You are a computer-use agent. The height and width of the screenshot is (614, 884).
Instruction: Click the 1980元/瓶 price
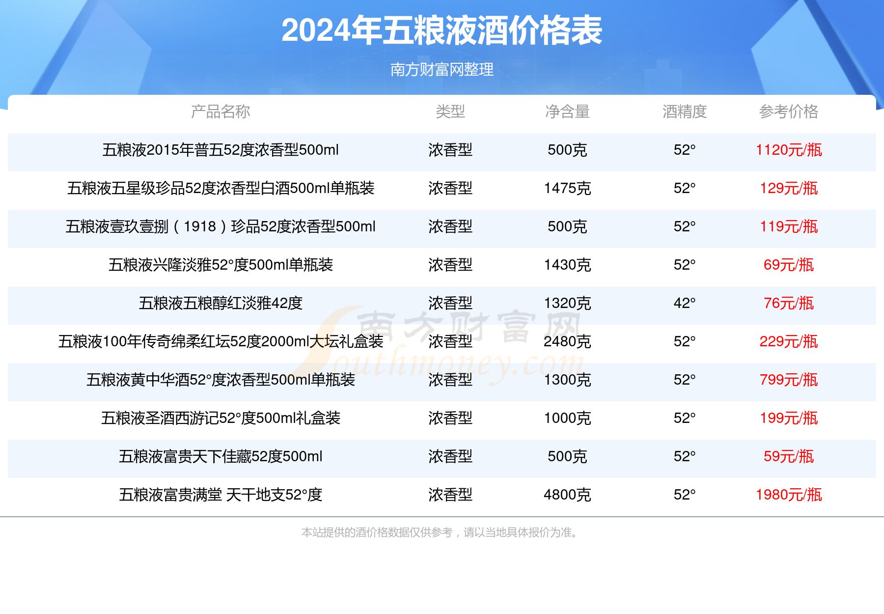coord(789,495)
